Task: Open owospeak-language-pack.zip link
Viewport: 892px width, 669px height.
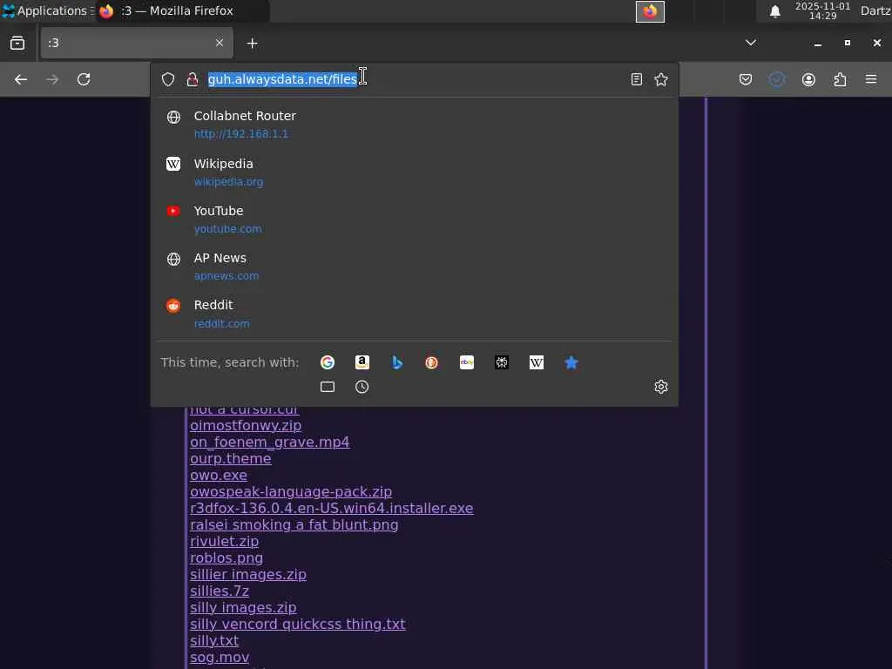Action: 291,491
